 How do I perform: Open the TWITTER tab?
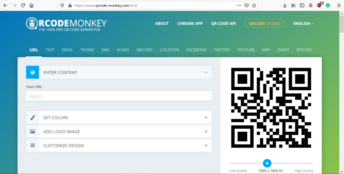pyautogui.click(x=222, y=50)
